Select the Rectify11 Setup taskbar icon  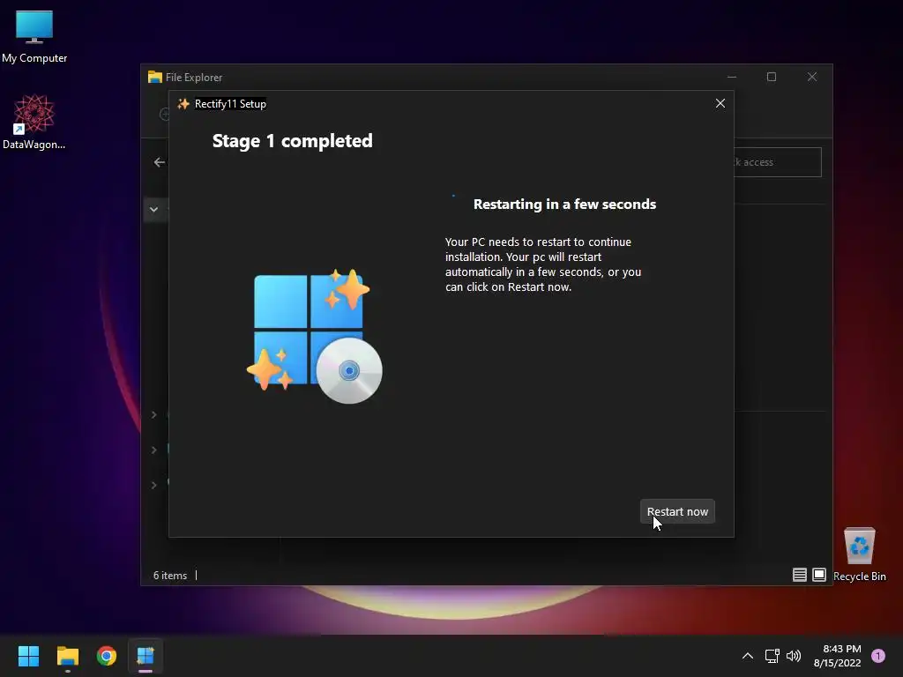coord(146,656)
